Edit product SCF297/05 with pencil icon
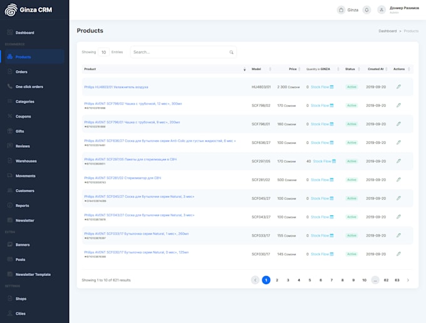This screenshot has height=323, width=426. 398,161
